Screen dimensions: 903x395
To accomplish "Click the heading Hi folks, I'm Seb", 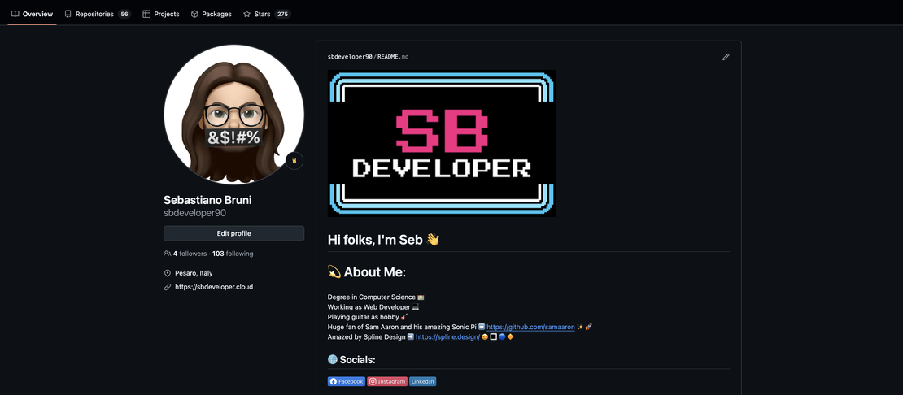I will coord(383,240).
